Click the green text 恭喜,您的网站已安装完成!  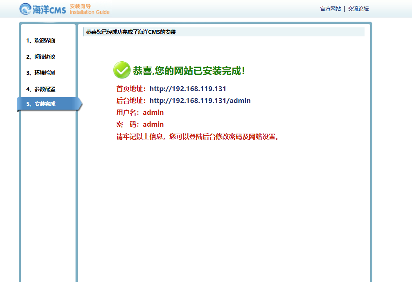point(189,71)
